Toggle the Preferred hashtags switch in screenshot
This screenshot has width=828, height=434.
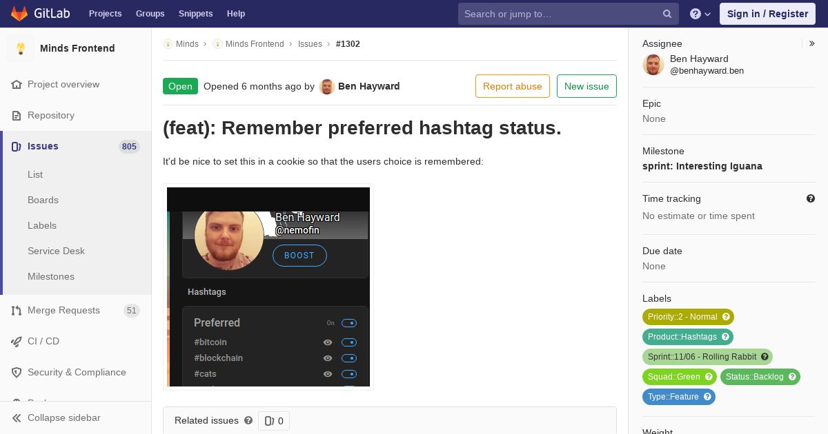[349, 323]
